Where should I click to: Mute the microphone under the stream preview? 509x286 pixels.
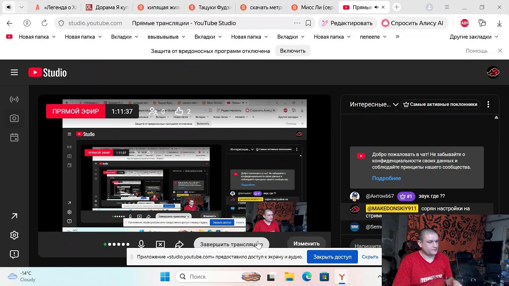[141, 244]
